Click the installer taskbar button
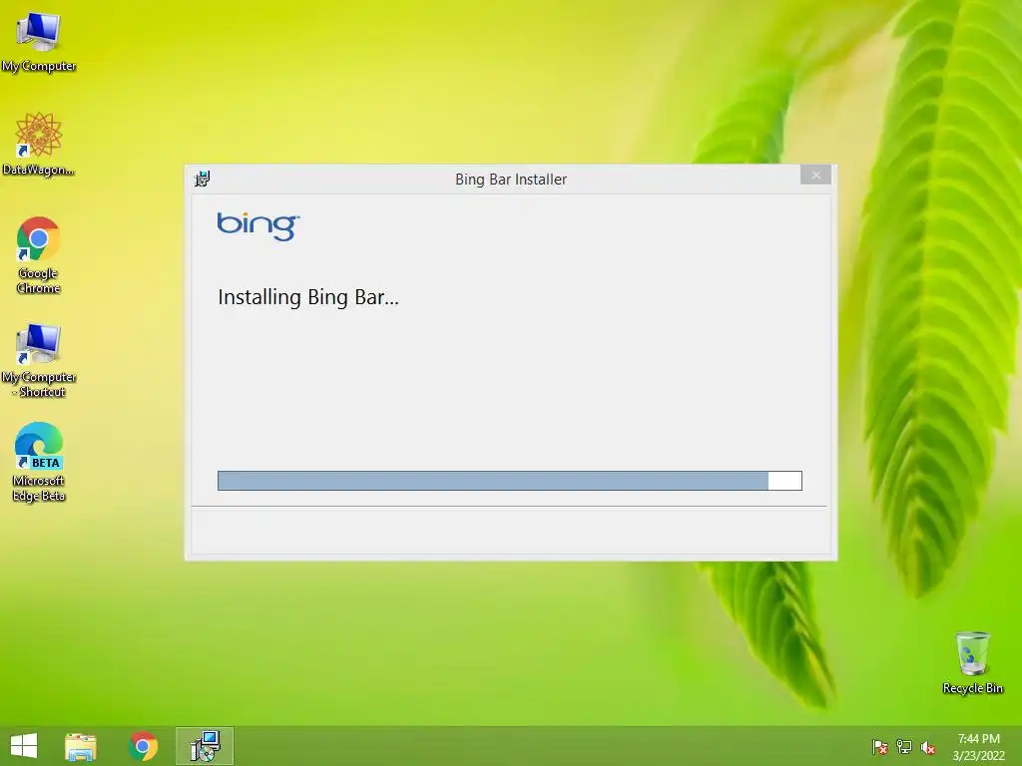 [x=205, y=746]
